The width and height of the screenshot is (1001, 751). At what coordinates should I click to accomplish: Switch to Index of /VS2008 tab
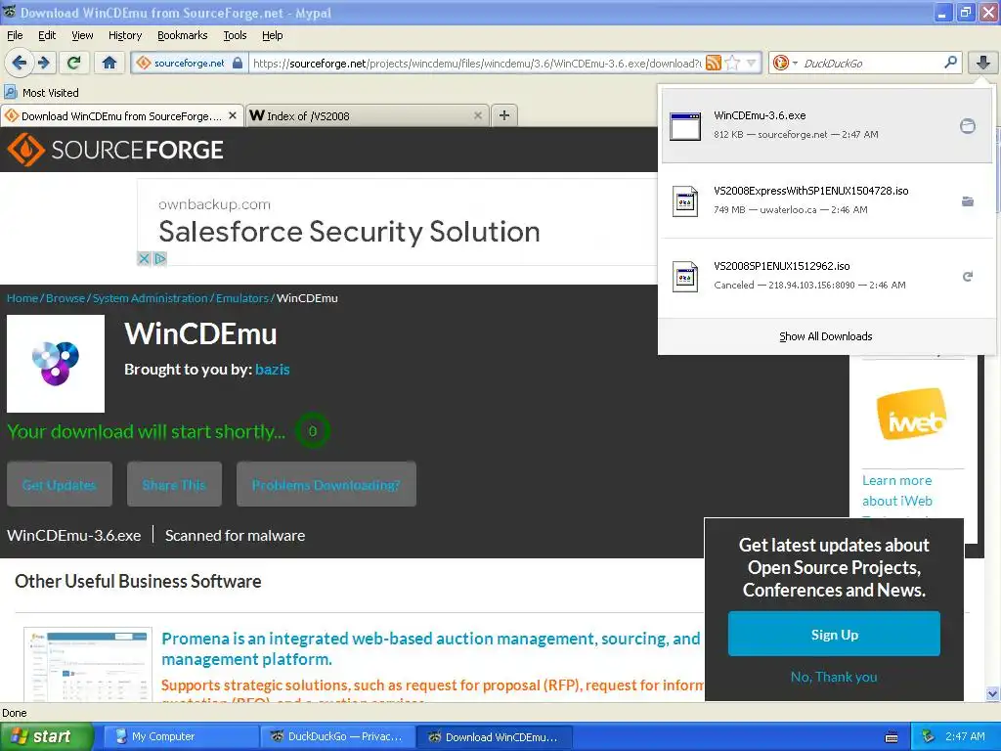[368, 115]
